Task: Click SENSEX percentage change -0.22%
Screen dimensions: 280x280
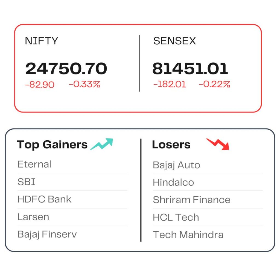Action: coord(214,84)
